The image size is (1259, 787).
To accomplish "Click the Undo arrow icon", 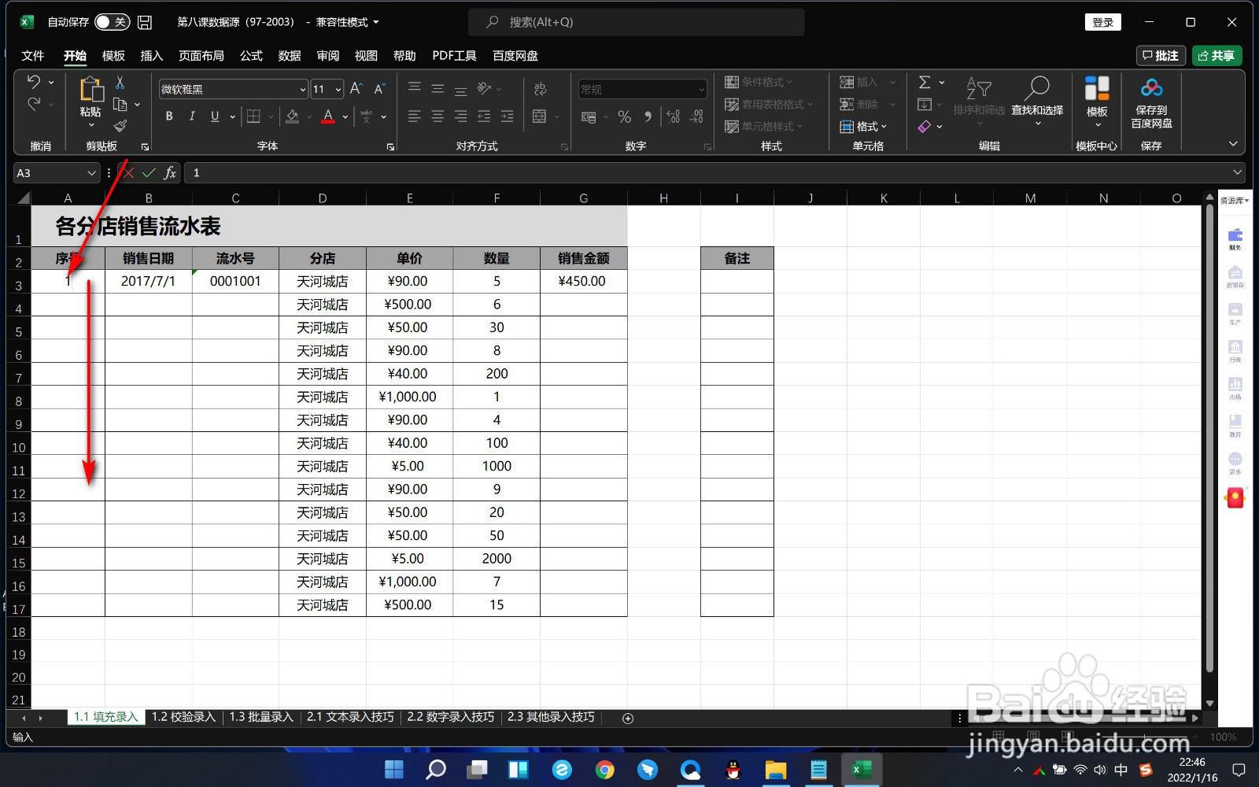I will coord(33,82).
